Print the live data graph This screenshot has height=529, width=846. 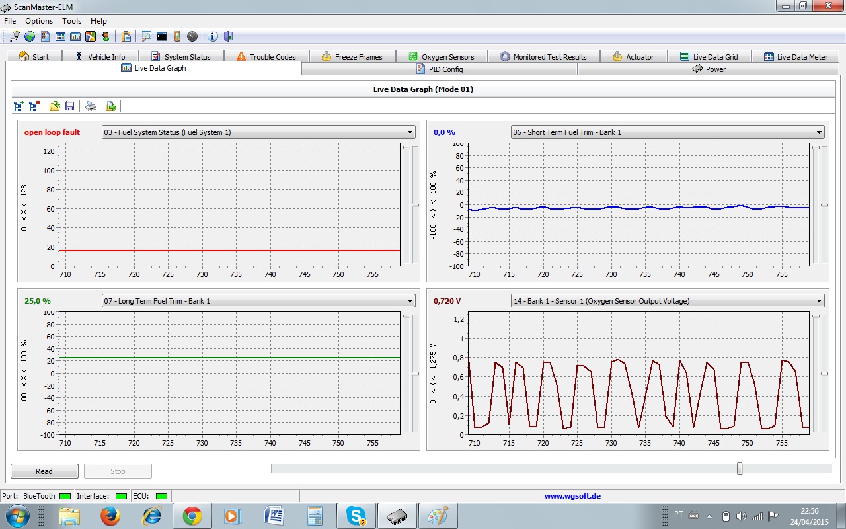point(91,106)
